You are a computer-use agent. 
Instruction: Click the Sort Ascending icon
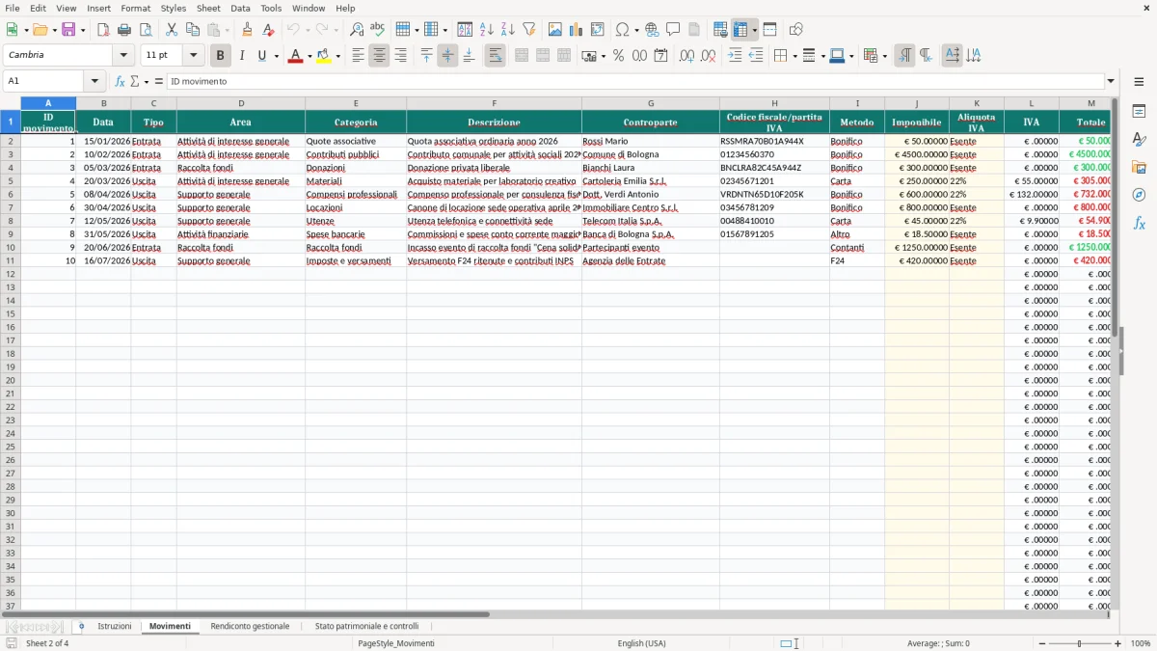(486, 30)
